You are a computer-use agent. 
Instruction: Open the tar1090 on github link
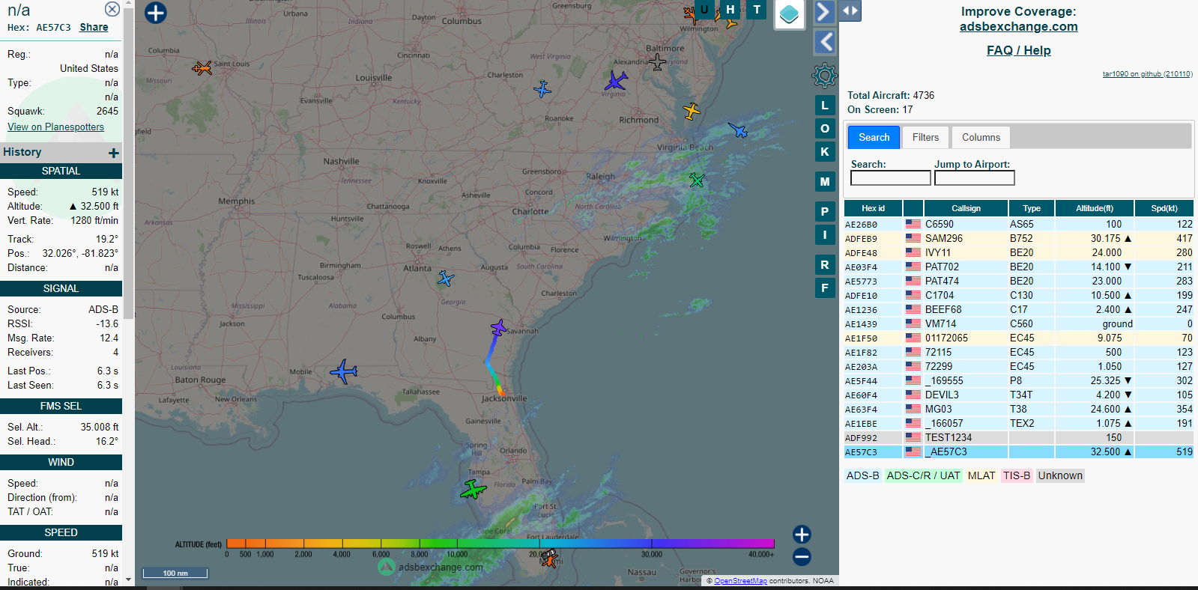[1147, 74]
